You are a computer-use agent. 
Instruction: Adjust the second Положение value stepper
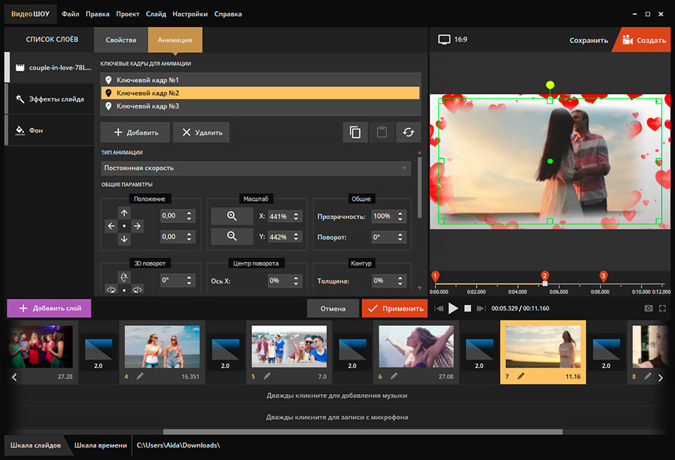pyautogui.click(x=189, y=237)
